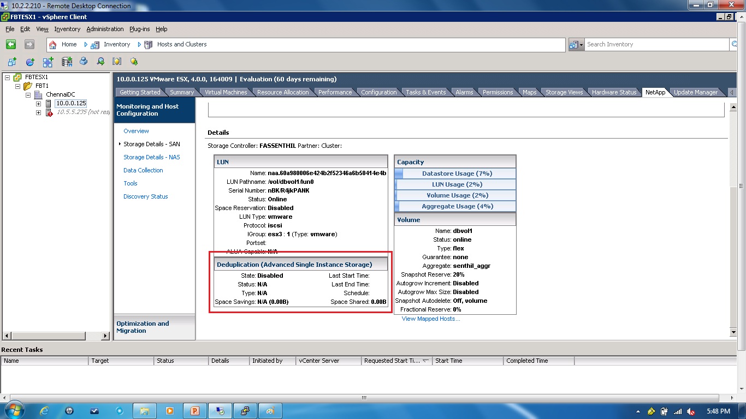
Task: Click the Datastore Usage progress bar
Action: [x=455, y=173]
